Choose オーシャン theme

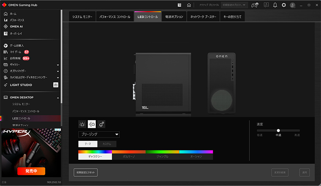196,156
